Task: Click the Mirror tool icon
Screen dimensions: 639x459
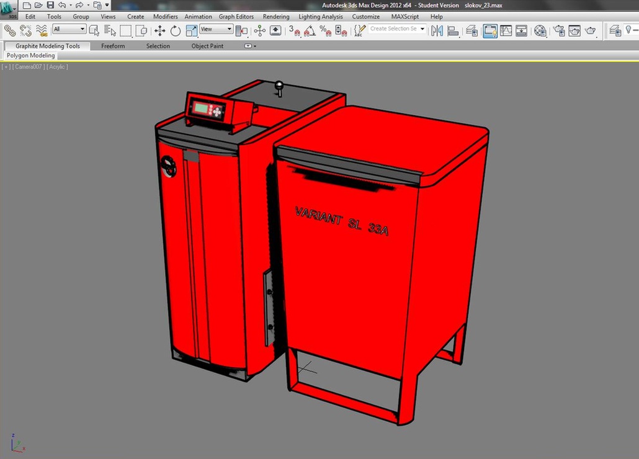Action: click(x=437, y=30)
